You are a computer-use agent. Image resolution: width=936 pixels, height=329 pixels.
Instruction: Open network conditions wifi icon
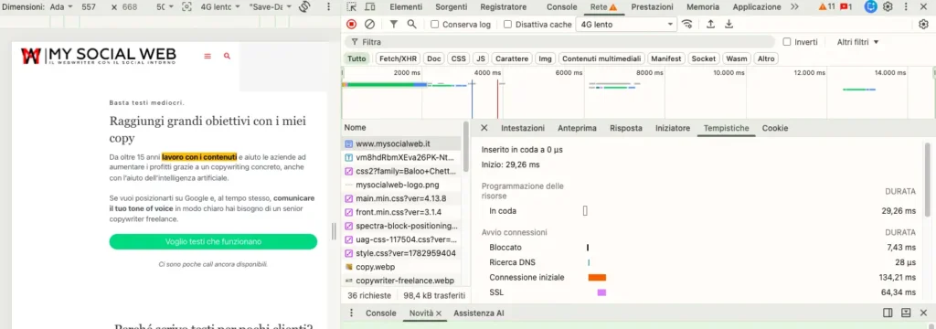point(687,25)
